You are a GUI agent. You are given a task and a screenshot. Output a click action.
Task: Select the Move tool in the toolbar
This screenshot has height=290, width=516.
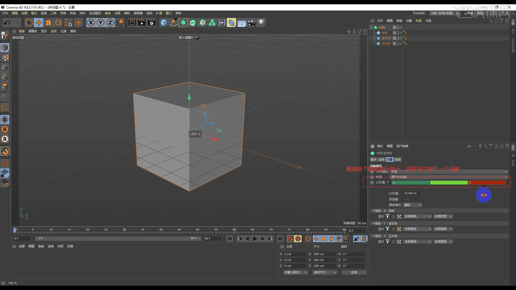[x=39, y=23]
